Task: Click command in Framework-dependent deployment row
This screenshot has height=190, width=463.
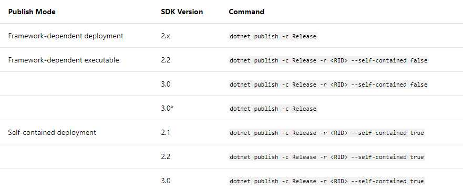Action: pos(273,36)
